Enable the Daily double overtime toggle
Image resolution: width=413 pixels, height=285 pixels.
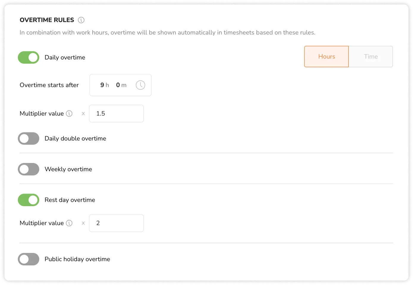(x=29, y=139)
